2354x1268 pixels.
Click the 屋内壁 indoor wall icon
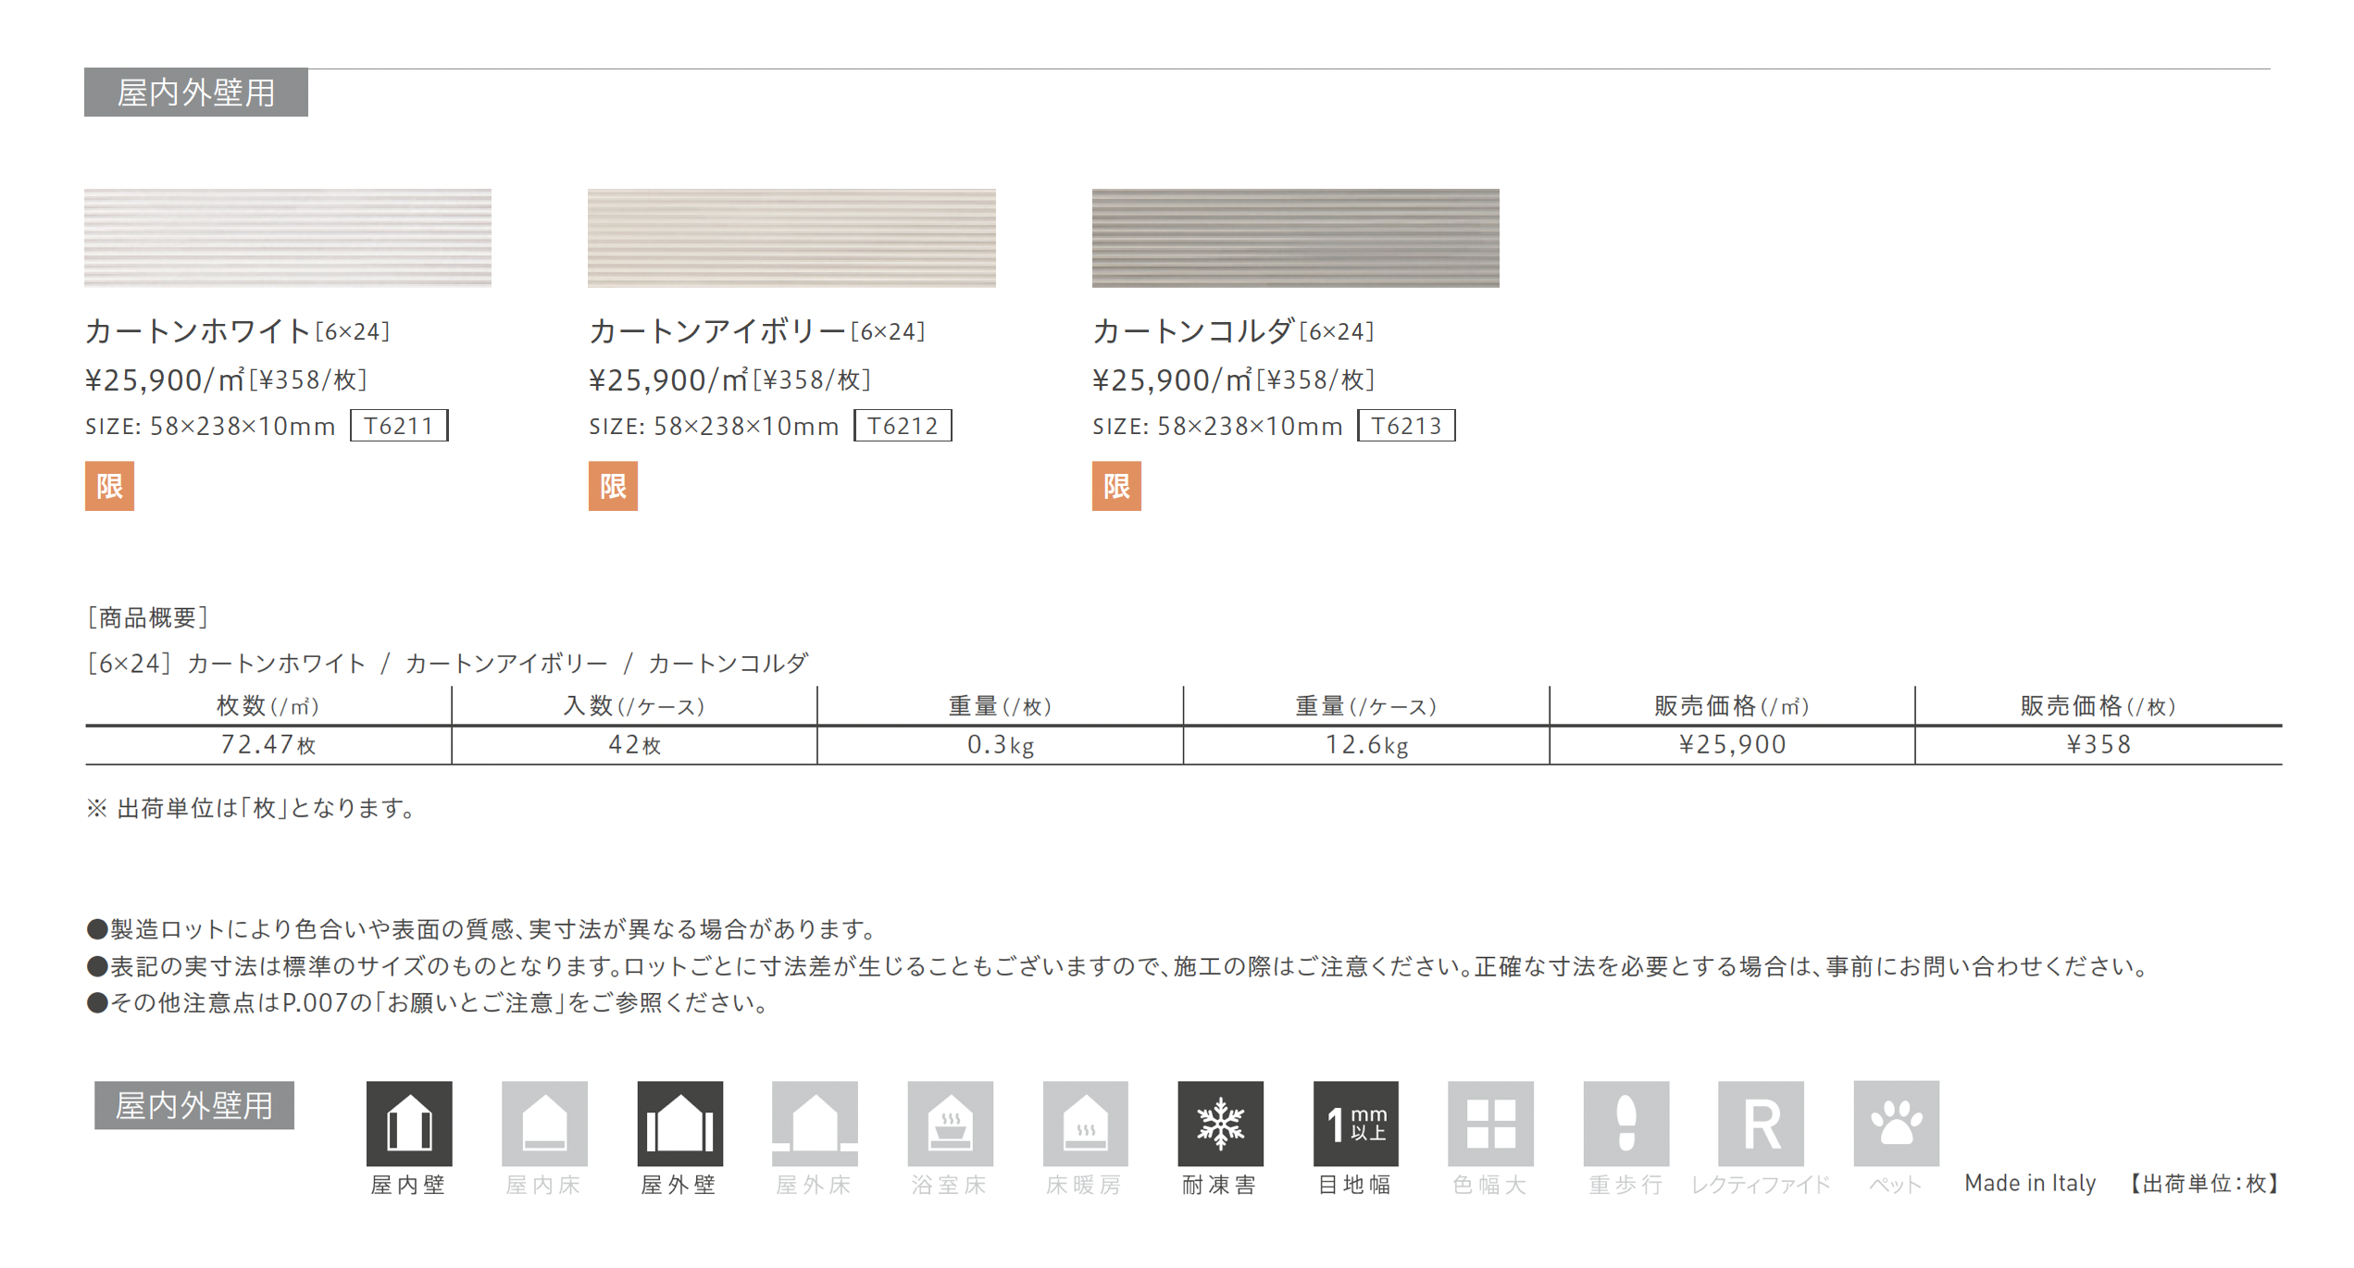(409, 1123)
